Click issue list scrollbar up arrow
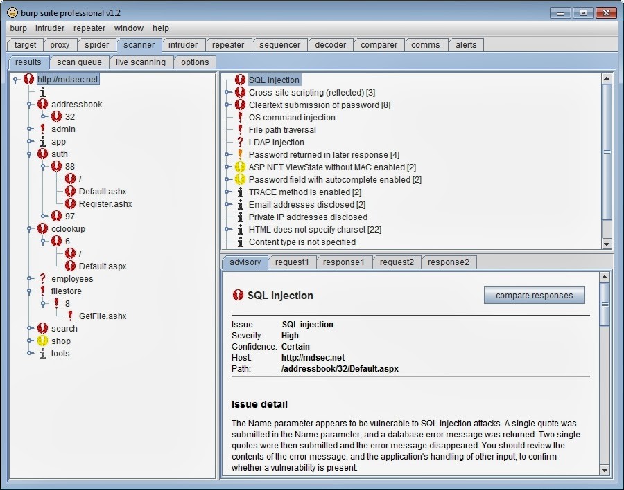This screenshot has height=490, width=624. tap(607, 78)
